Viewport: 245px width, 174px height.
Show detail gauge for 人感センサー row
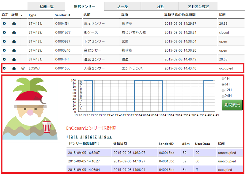point(14,68)
